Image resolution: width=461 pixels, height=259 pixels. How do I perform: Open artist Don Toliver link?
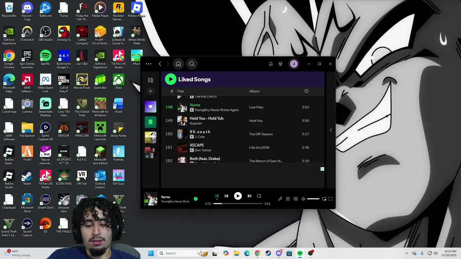click(x=203, y=150)
